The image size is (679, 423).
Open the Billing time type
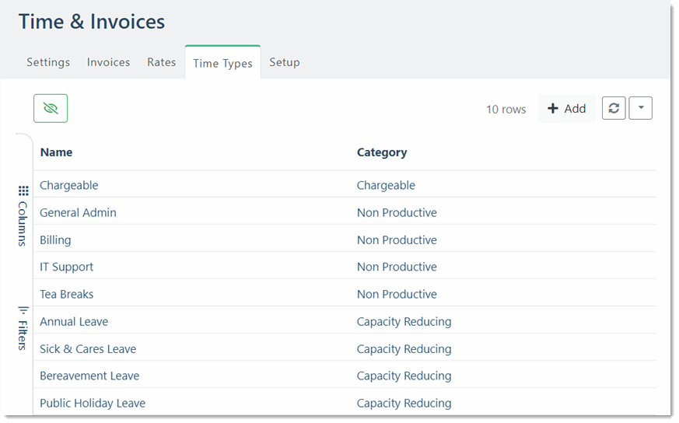[x=55, y=239]
